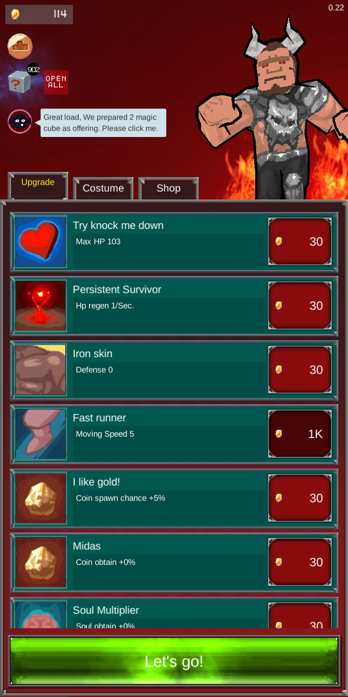This screenshot has width=348, height=697.
Task: Click the magic cube offering speech bubble
Action: (102, 123)
